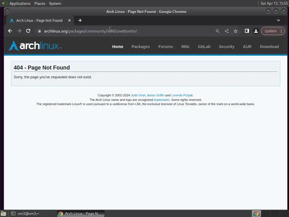This screenshot has width=289, height=217.
Task: Open Chrome's three-dot menu
Action: (x=281, y=31)
